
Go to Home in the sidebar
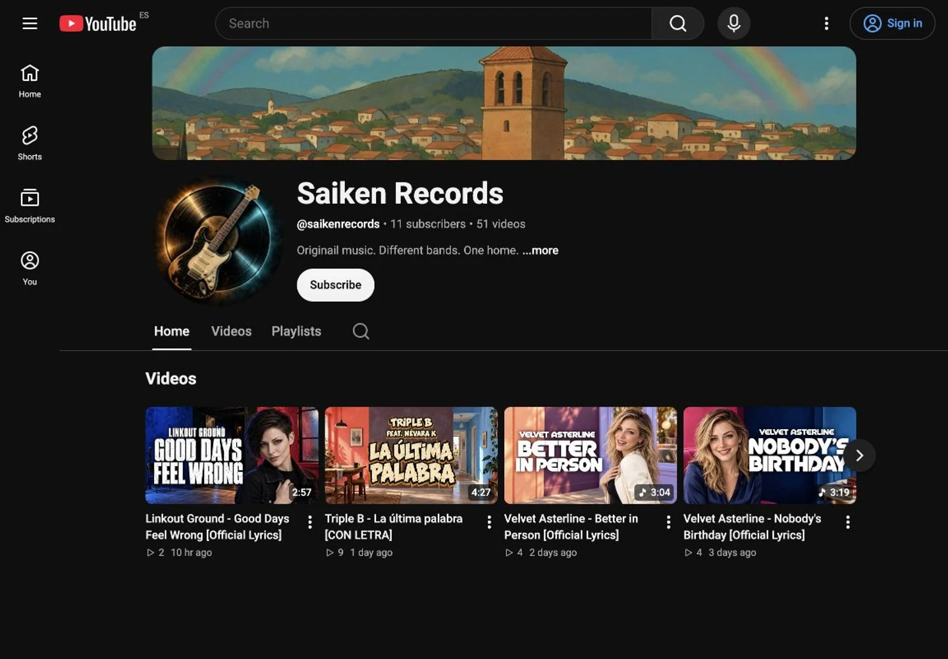[30, 81]
